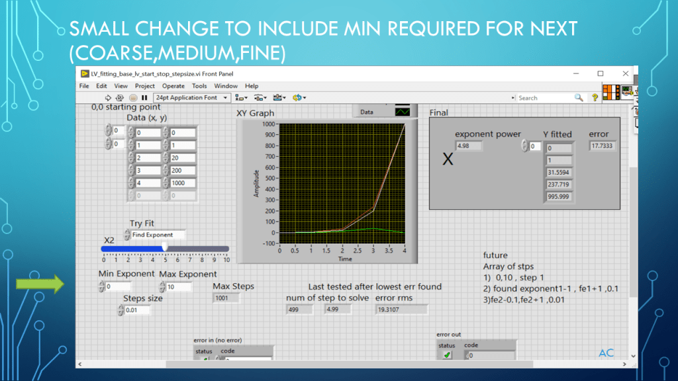
Task: Click the Pause execution icon
Action: (x=144, y=98)
